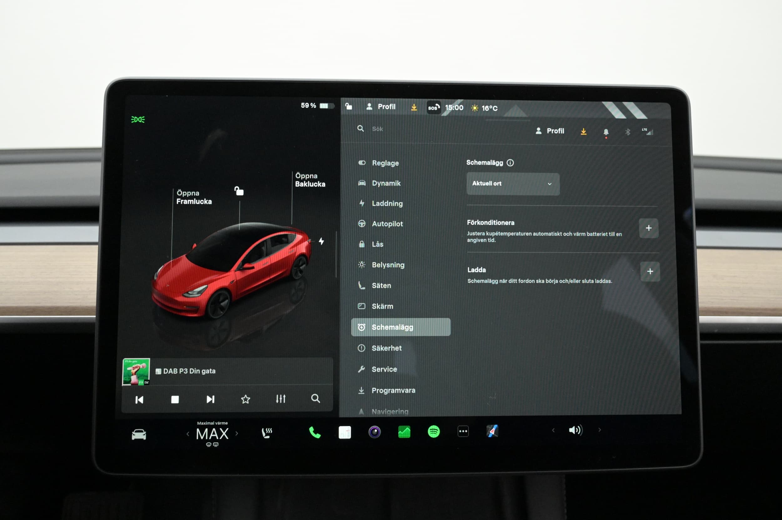Image resolution: width=782 pixels, height=520 pixels.
Task: Increase temperature with right chevron
Action: click(236, 433)
